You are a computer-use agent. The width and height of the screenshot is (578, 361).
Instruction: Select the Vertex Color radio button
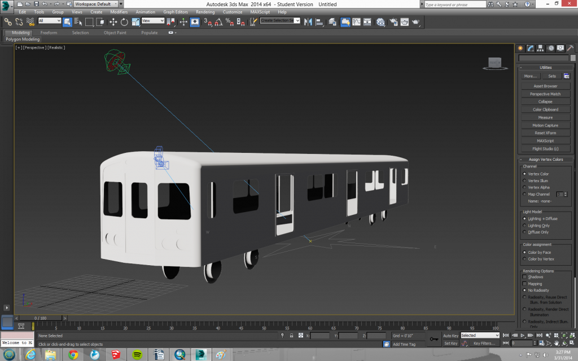(x=524, y=174)
